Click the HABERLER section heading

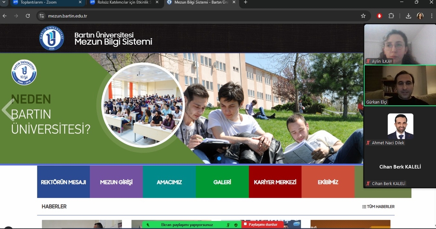tap(54, 206)
